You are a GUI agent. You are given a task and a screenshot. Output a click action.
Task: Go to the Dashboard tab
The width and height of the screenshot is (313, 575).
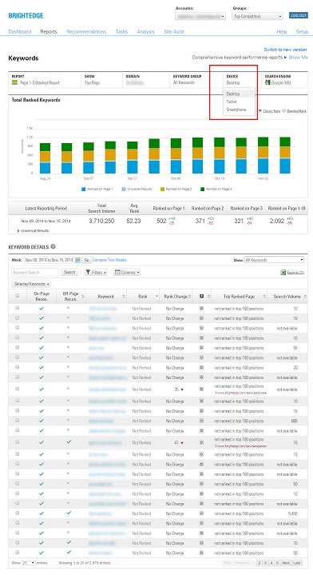(x=20, y=31)
